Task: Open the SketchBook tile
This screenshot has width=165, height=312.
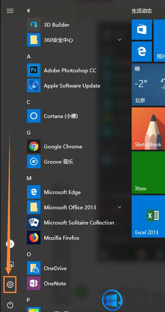Action: pyautogui.click(x=148, y=129)
